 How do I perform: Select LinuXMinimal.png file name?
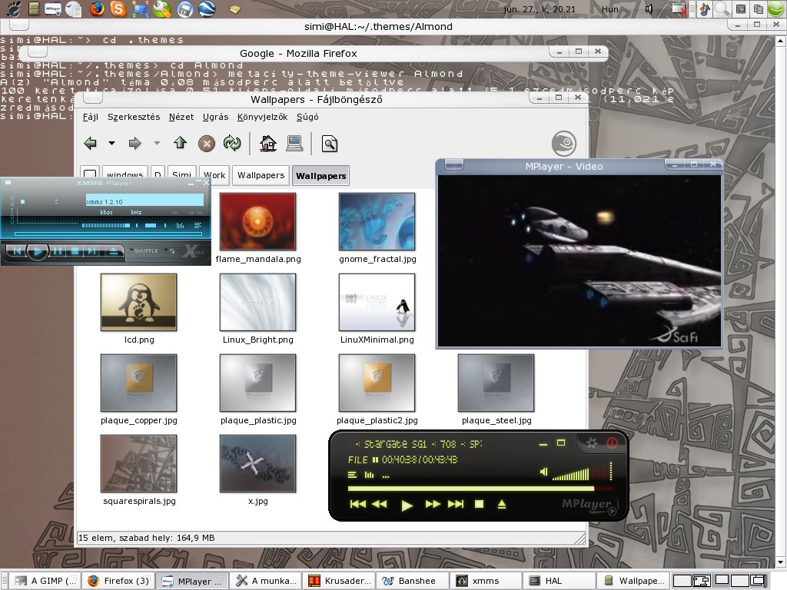(x=377, y=340)
